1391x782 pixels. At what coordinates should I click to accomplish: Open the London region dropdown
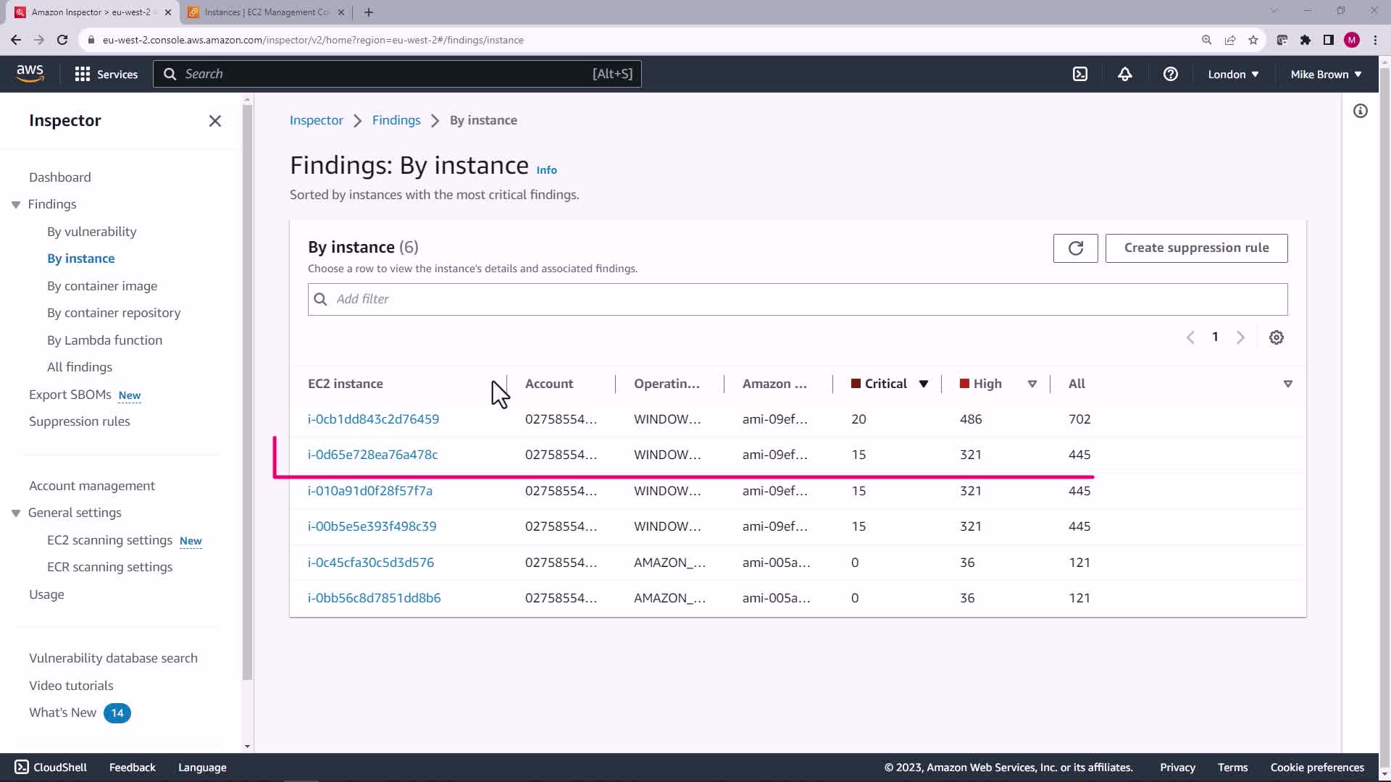[1232, 74]
